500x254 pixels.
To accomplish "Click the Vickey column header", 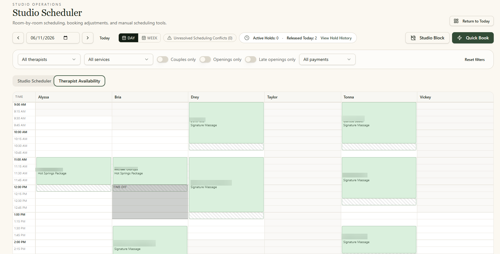I will click(x=455, y=97).
